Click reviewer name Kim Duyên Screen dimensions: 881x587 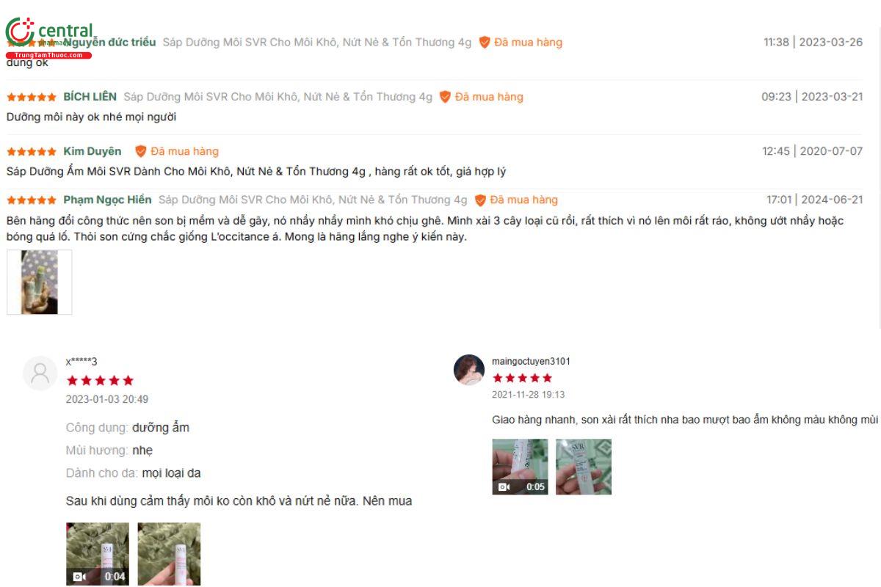pos(93,151)
